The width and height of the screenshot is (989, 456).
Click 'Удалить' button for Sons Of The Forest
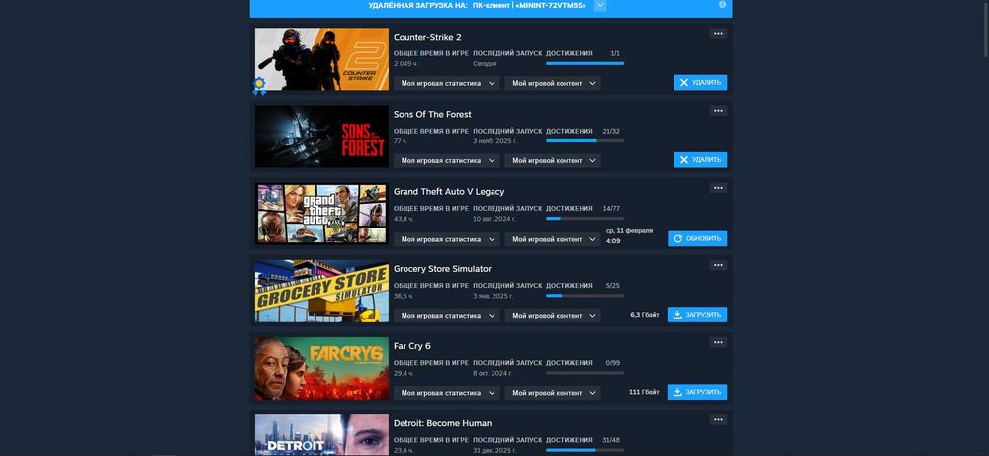pyautogui.click(x=700, y=160)
